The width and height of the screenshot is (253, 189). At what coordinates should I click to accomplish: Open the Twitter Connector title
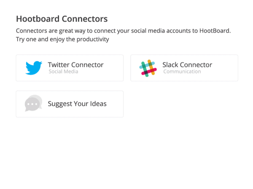pos(75,65)
